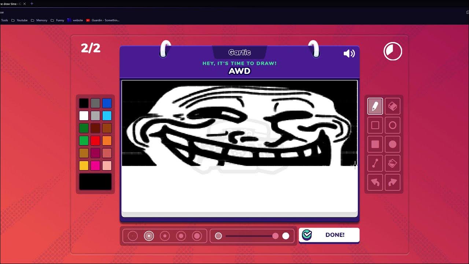Click the Gartic logo
The image size is (469, 264).
[x=240, y=52]
